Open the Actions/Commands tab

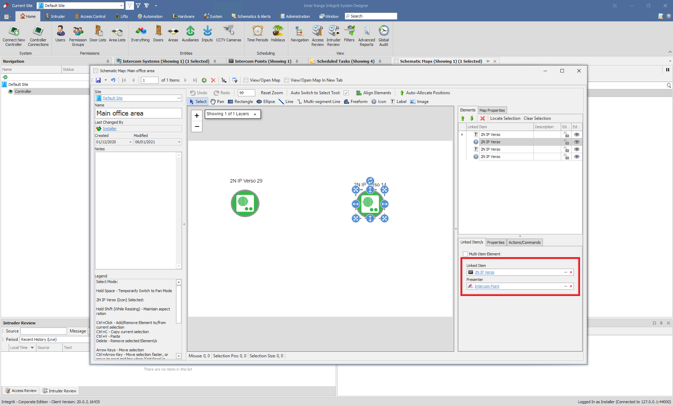click(524, 242)
